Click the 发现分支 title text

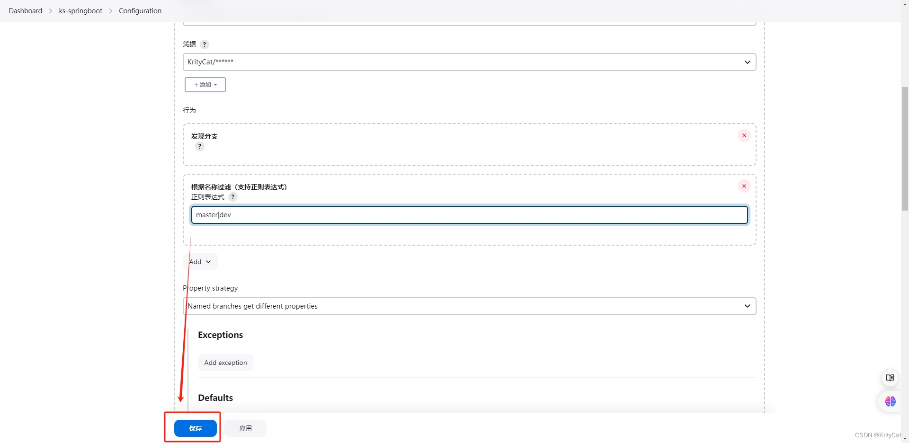(x=205, y=136)
